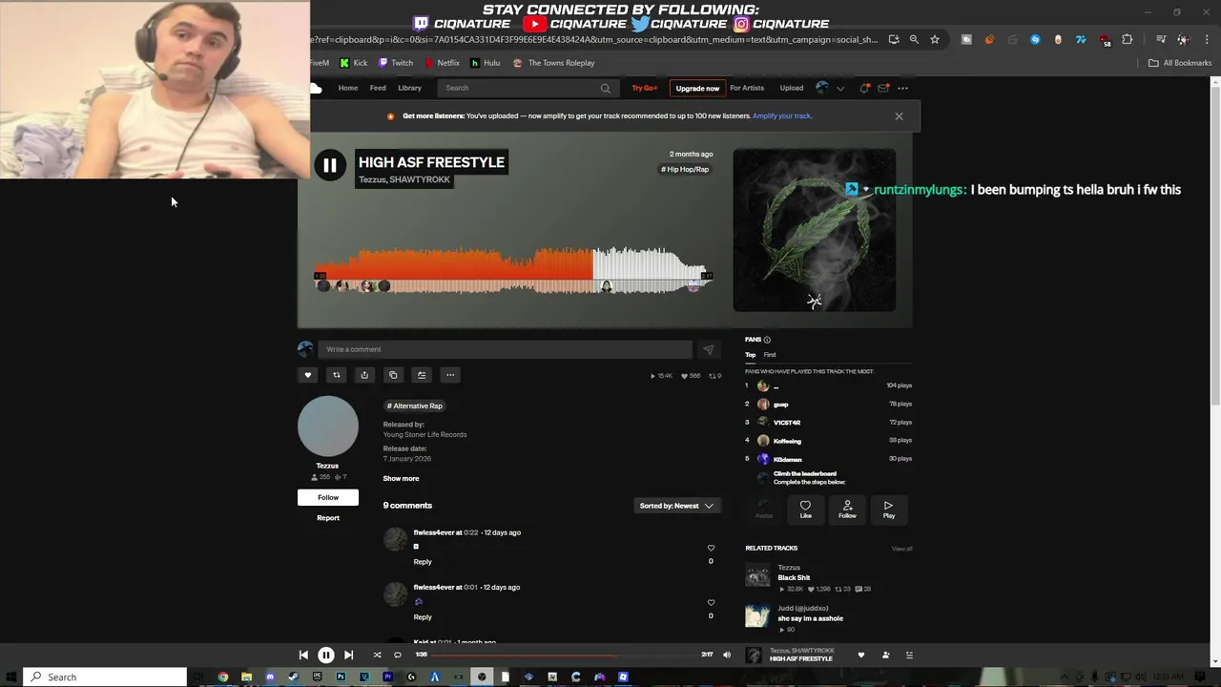This screenshot has width=1221, height=687.
Task: Copy the track link using the copy icon
Action: coord(393,375)
